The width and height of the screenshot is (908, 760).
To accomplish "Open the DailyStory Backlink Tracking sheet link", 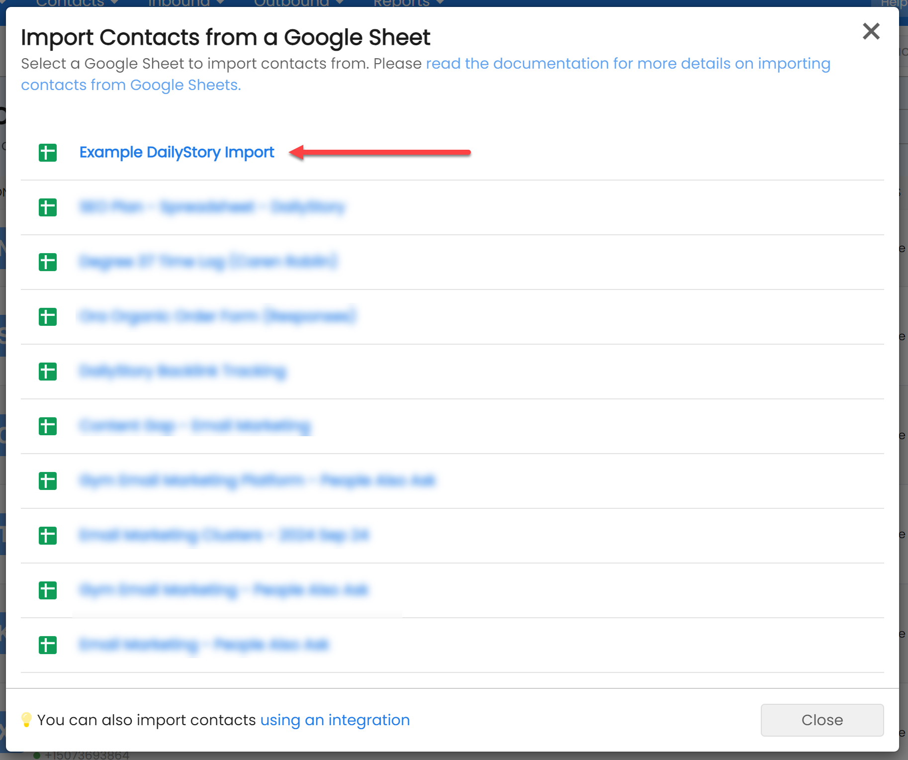I will (182, 371).
